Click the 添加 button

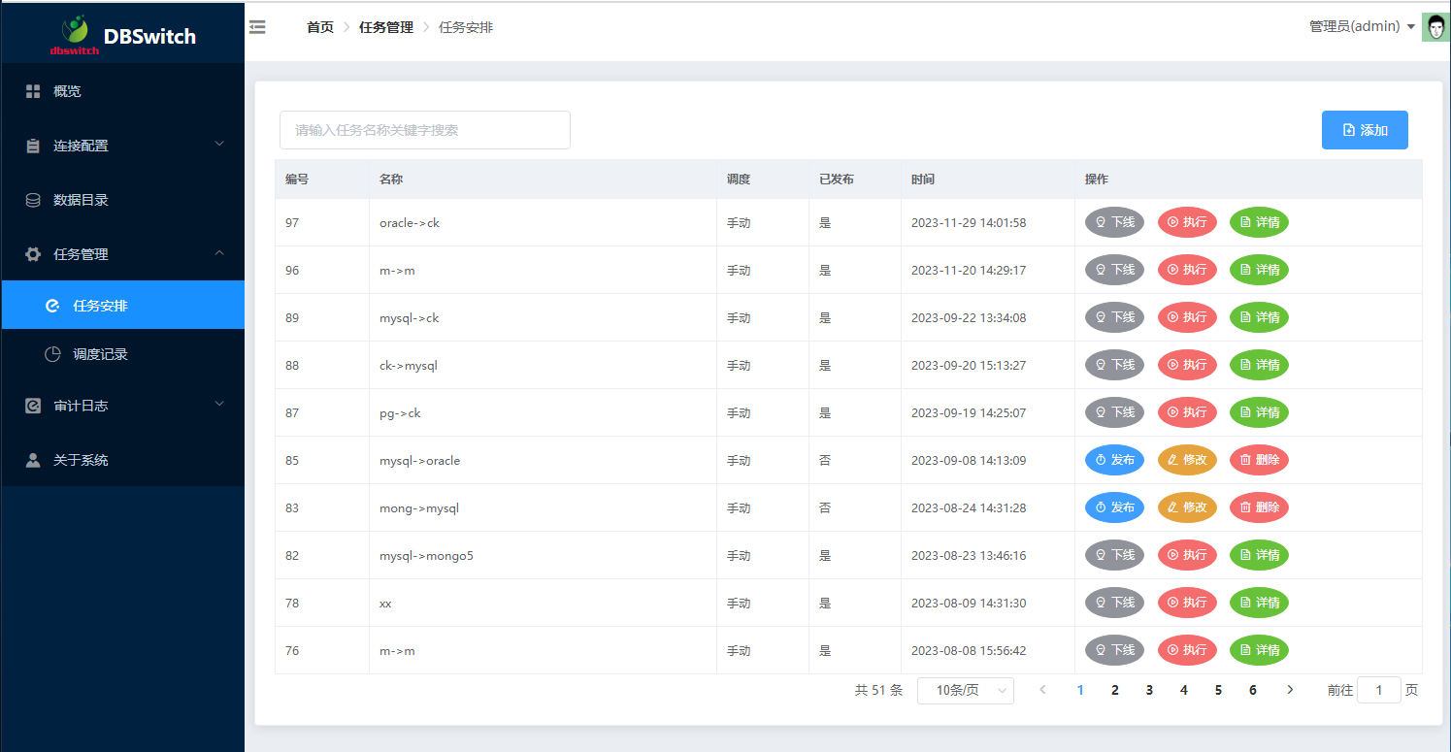(1364, 130)
